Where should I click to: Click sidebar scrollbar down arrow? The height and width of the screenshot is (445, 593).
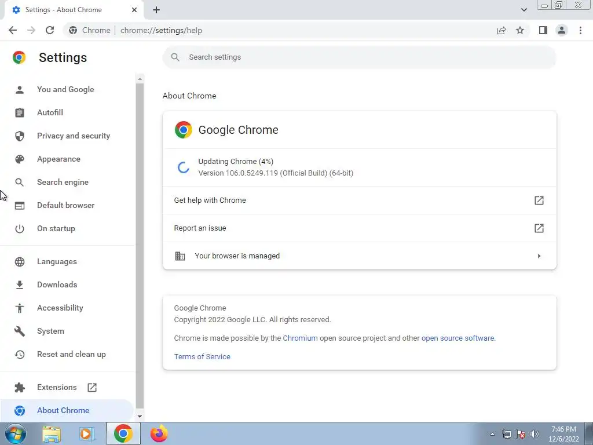(x=140, y=416)
